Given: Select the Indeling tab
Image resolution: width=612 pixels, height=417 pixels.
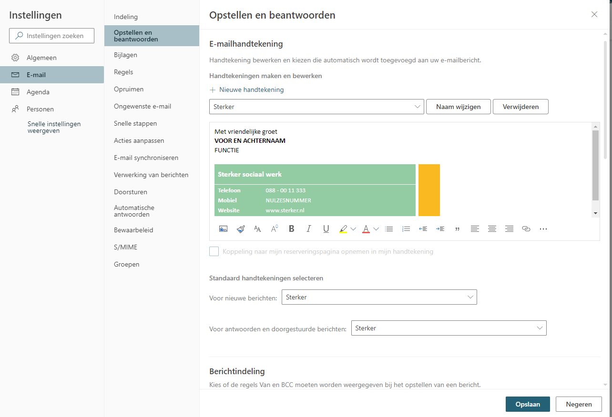Looking at the screenshot, I should pos(152,17).
